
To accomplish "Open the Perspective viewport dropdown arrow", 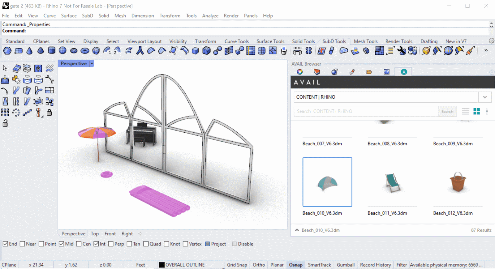I will coord(92,64).
